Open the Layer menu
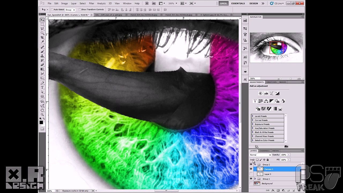This screenshot has width=343, height=193. (x=74, y=3)
